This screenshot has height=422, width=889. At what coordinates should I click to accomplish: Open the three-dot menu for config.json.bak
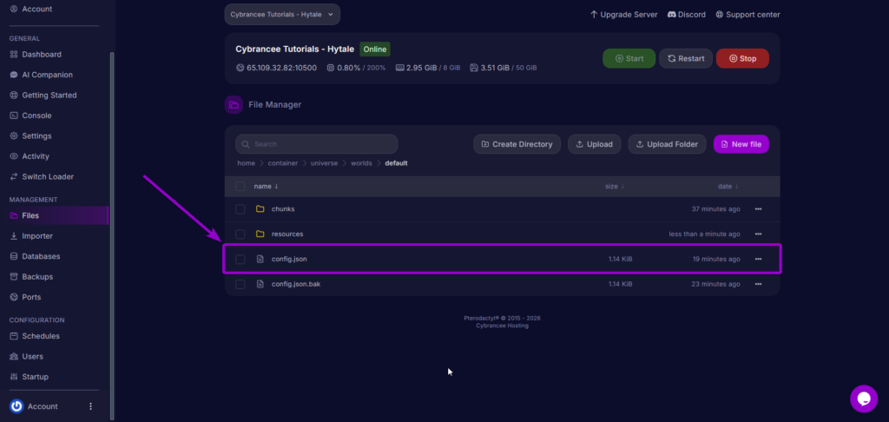(758, 284)
